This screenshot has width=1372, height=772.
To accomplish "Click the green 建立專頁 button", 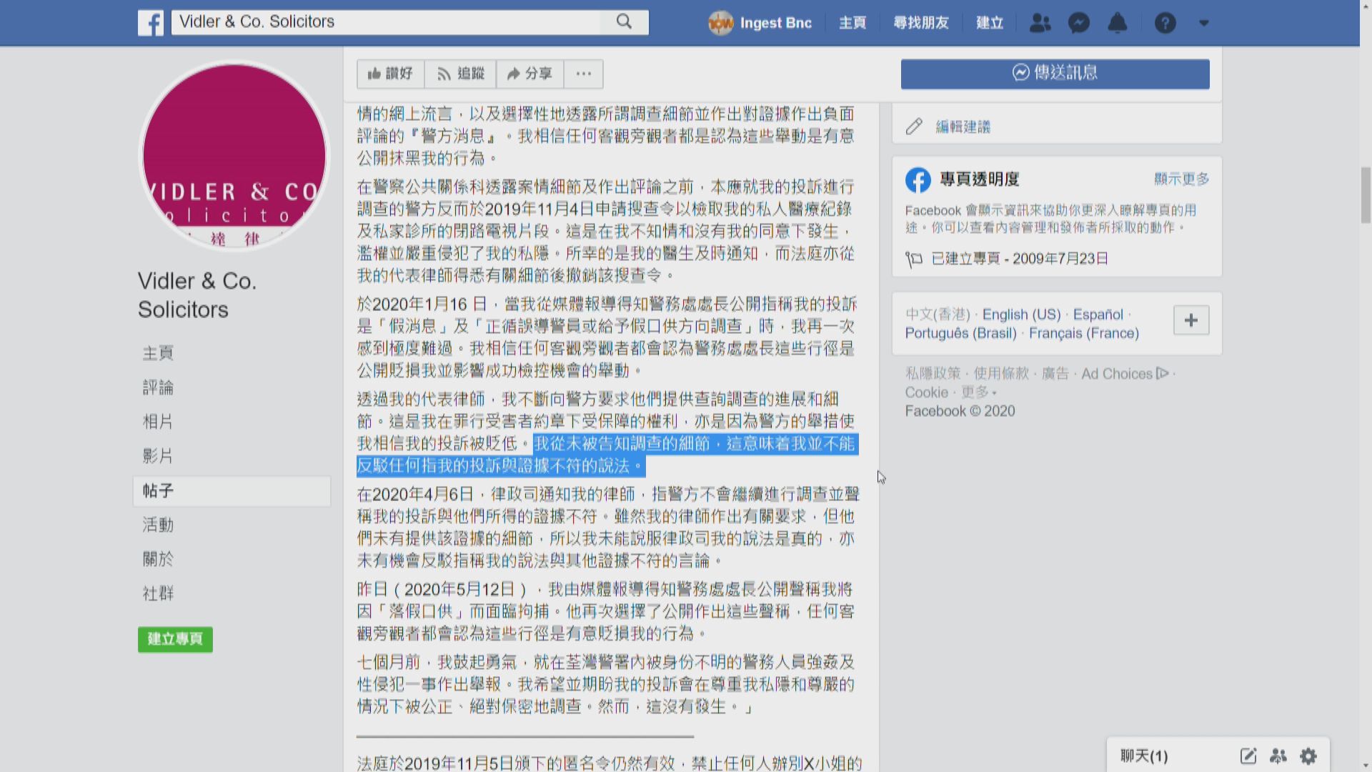I will 174,640.
